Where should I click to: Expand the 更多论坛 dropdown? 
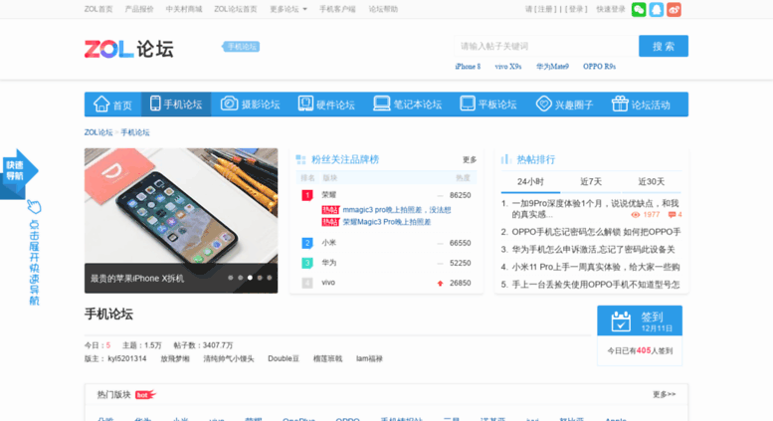click(x=288, y=9)
